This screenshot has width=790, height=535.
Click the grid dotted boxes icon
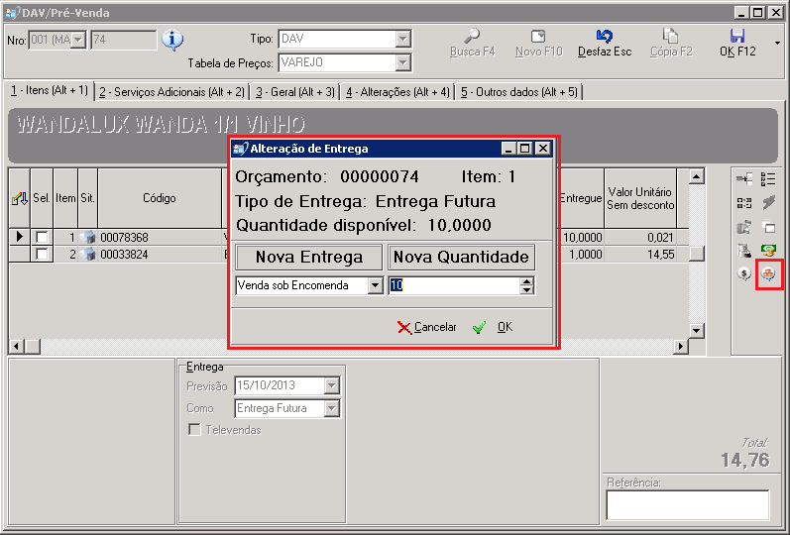click(744, 203)
